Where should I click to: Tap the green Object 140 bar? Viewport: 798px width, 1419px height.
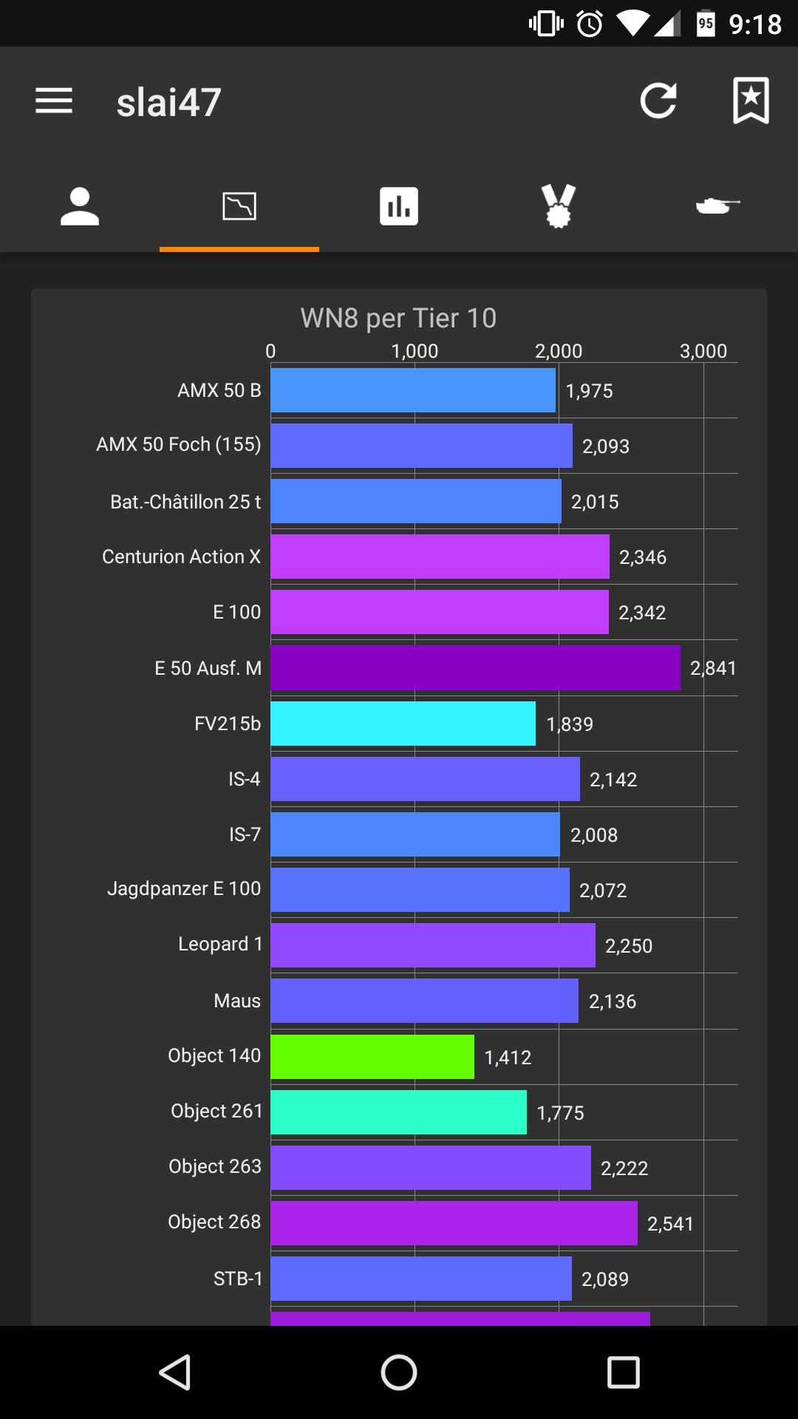pos(372,1057)
